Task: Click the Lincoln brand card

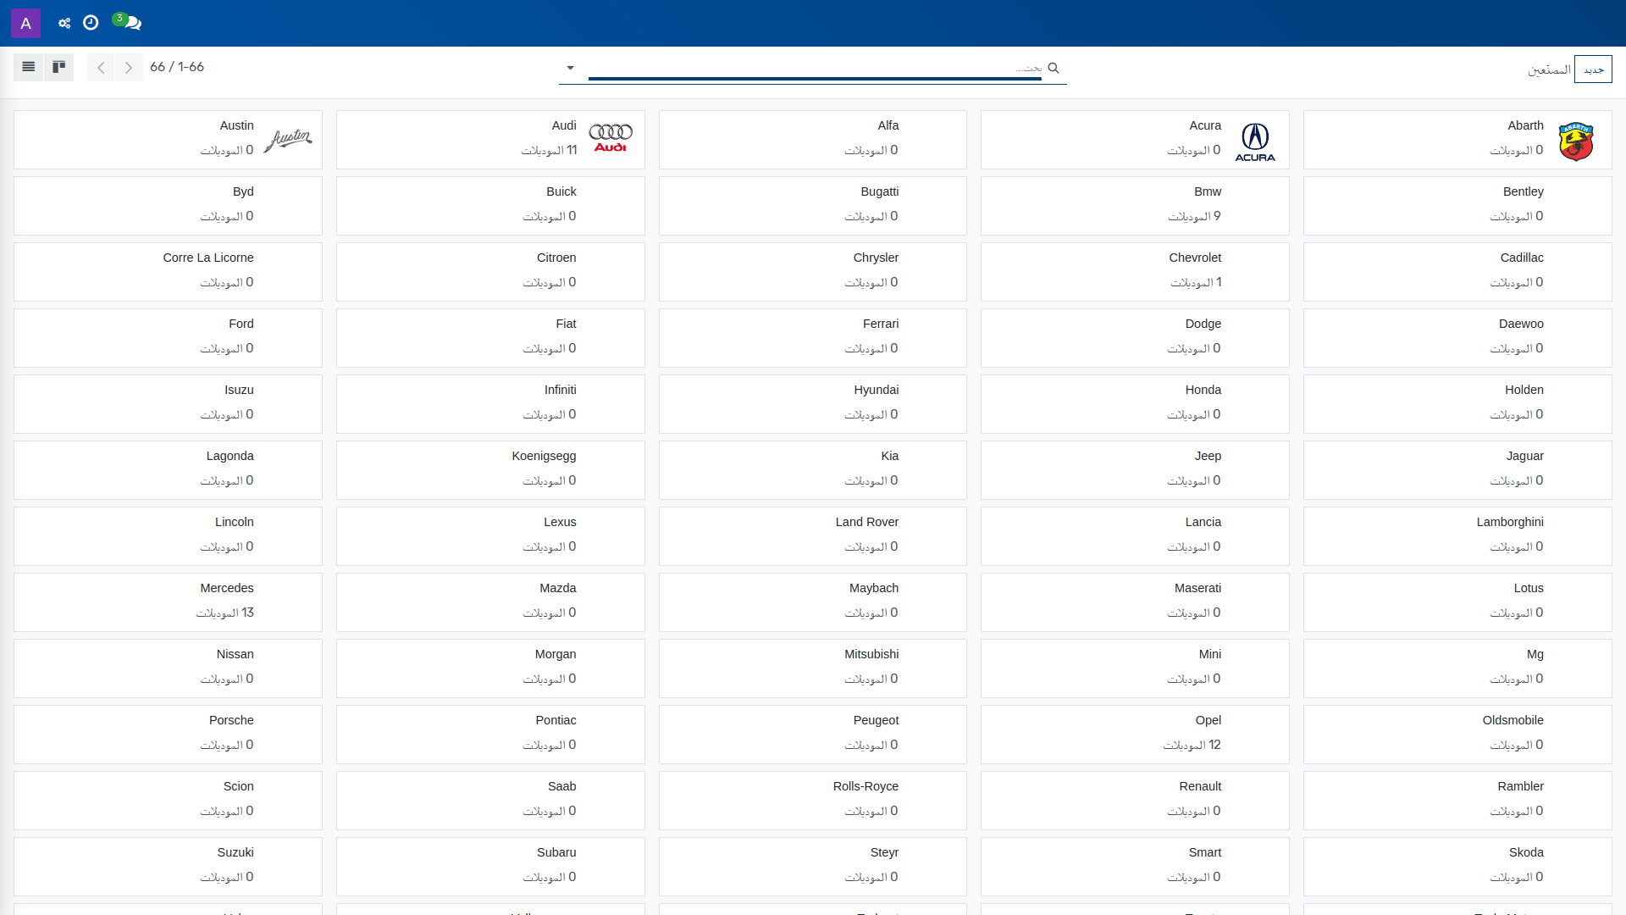Action: pos(168,536)
